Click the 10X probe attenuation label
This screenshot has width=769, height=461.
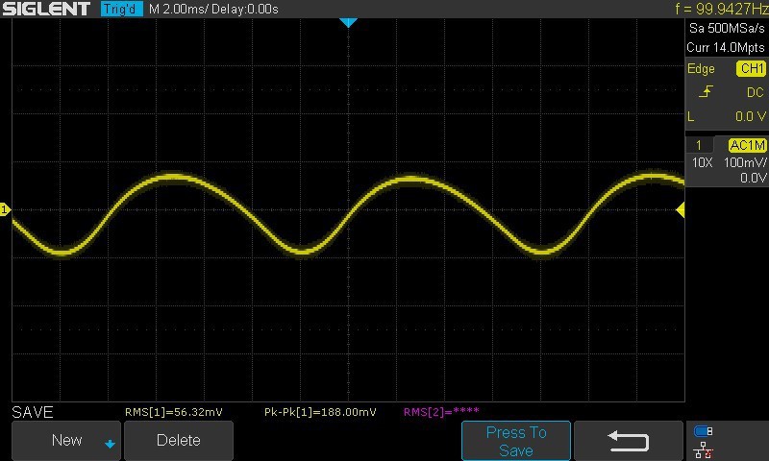pyautogui.click(x=703, y=162)
